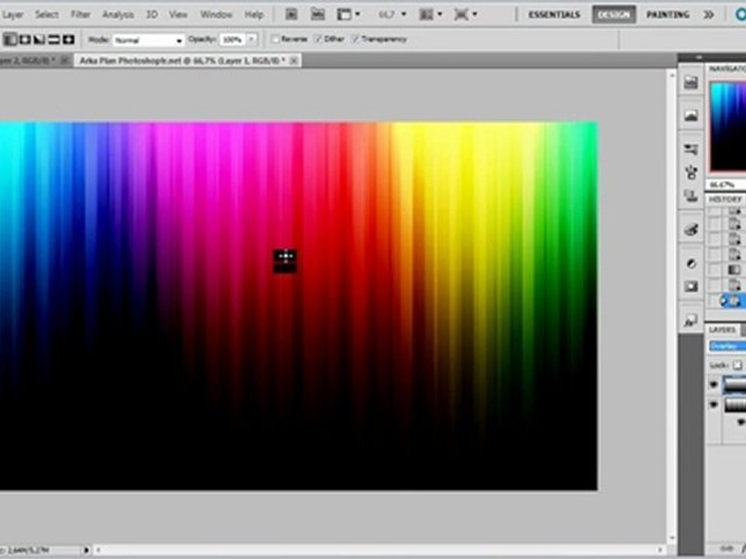Switch to the Painting workspace

click(668, 14)
